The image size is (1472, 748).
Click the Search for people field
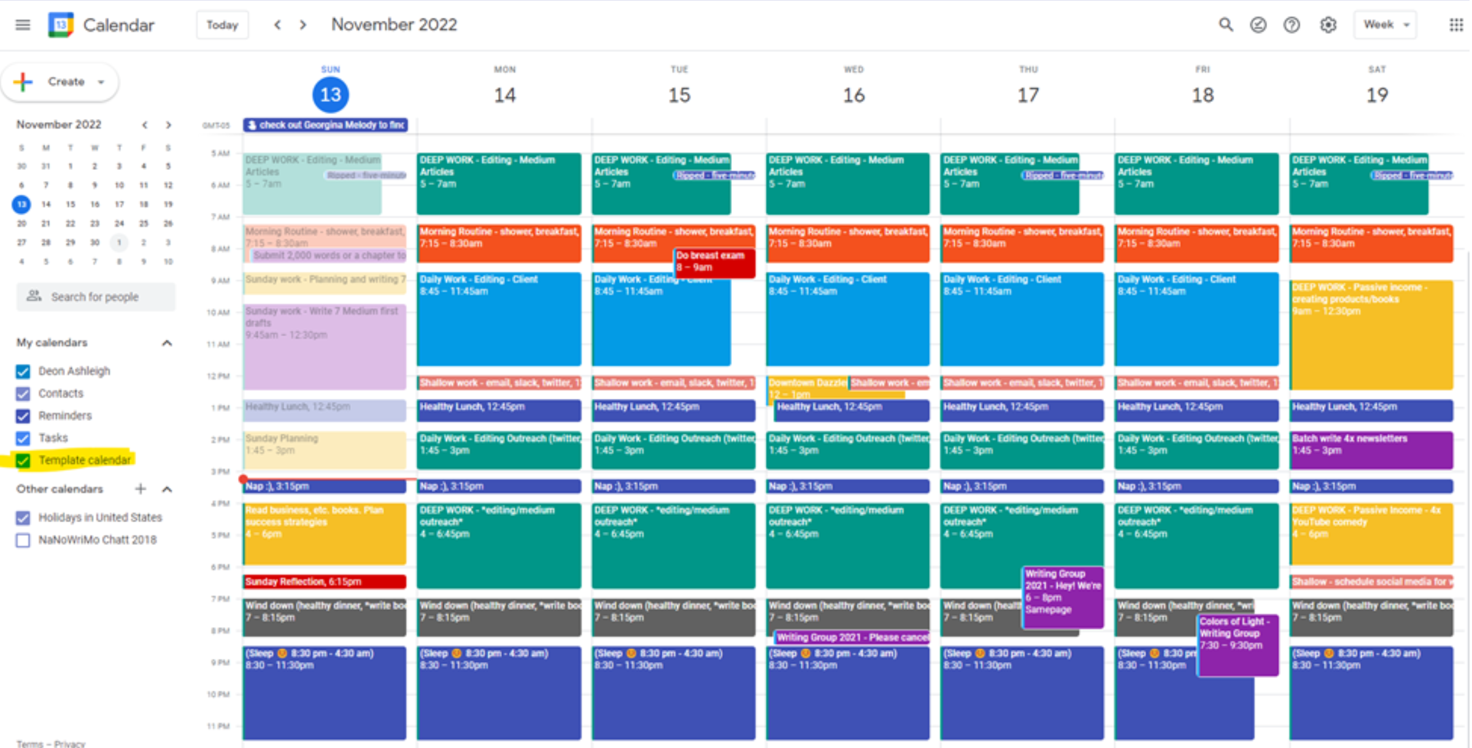click(x=96, y=296)
